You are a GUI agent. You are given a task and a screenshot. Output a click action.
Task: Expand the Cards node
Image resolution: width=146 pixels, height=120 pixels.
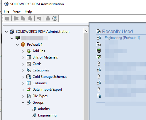coord(23,64)
